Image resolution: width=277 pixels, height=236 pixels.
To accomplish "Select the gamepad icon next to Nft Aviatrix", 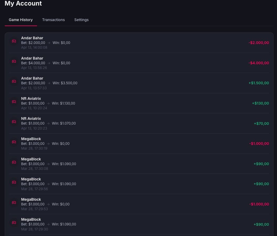I will [x=14, y=102].
